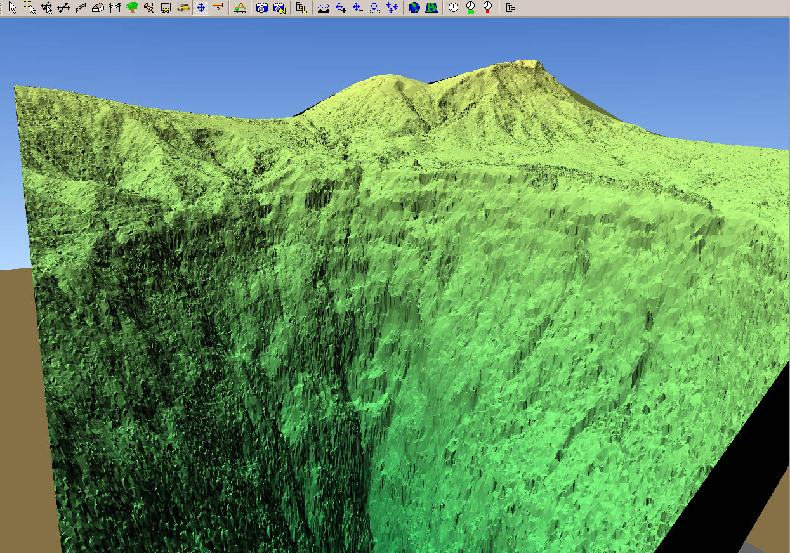Switch to the terrain view icon
The height and width of the screenshot is (553, 790).
pos(431,8)
